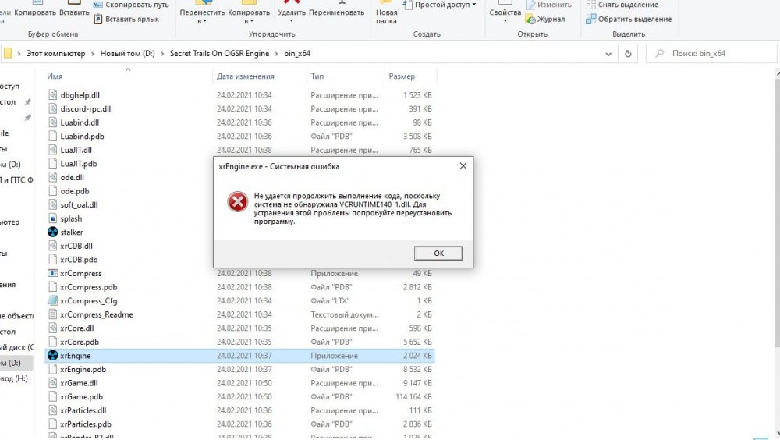Select the xrEngine application icon
Viewport: 780px width, 440px height.
pyautogui.click(x=53, y=356)
